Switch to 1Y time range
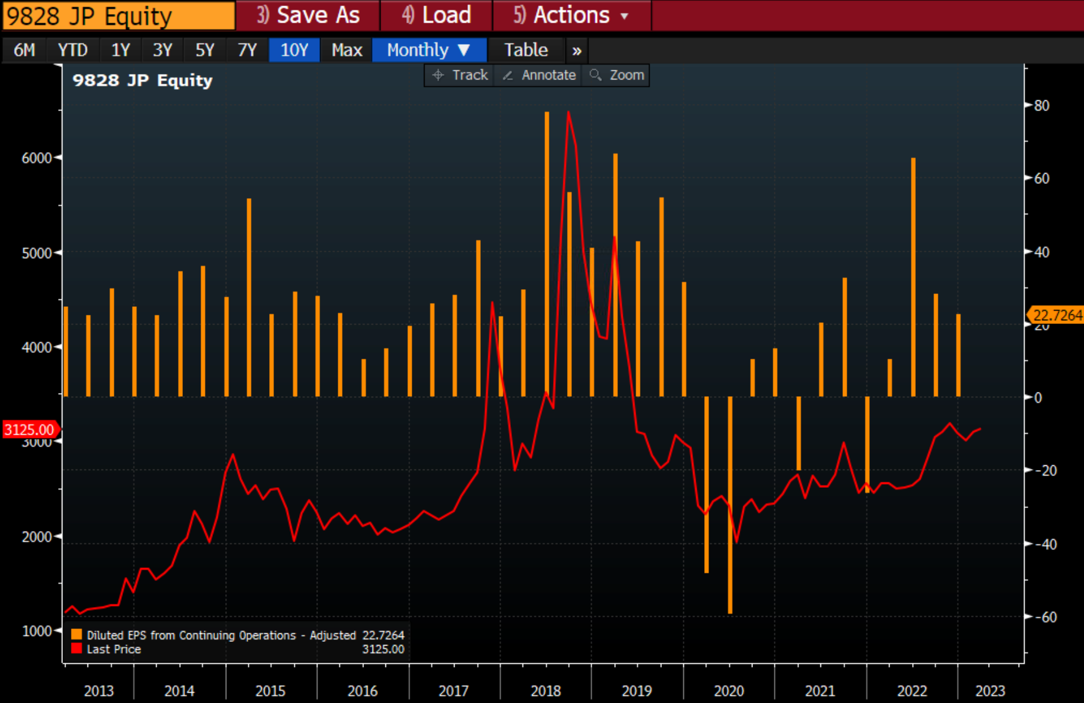This screenshot has width=1084, height=703. click(121, 50)
